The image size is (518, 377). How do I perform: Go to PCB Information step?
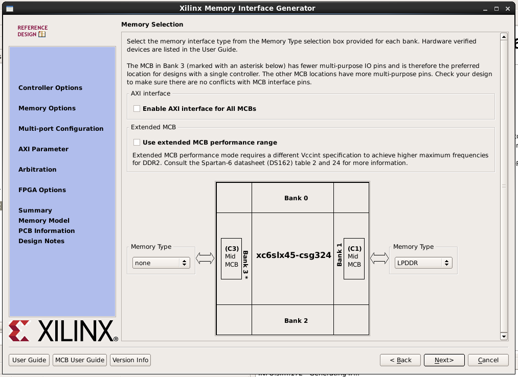[x=47, y=231]
